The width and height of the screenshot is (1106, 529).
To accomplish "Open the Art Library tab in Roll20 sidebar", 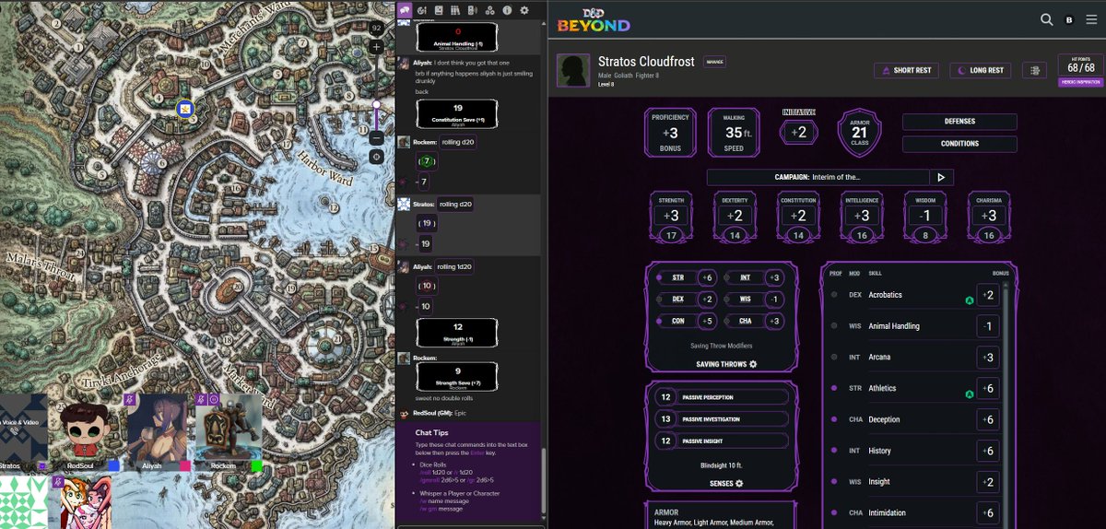I will pyautogui.click(x=423, y=10).
